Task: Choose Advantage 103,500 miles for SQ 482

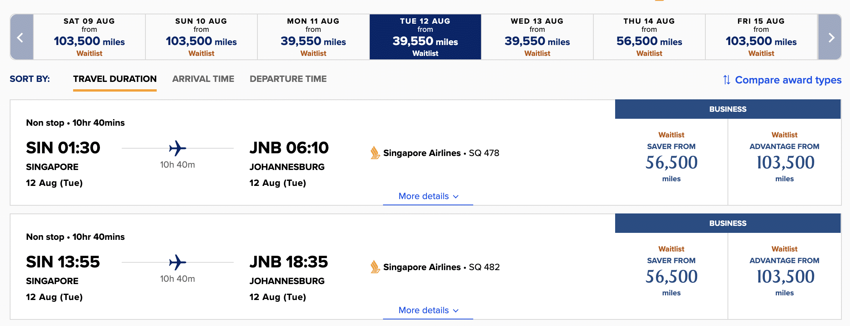Action: pos(785,276)
